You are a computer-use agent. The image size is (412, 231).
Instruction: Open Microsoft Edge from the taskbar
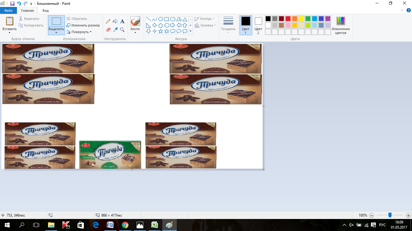[x=96, y=225]
